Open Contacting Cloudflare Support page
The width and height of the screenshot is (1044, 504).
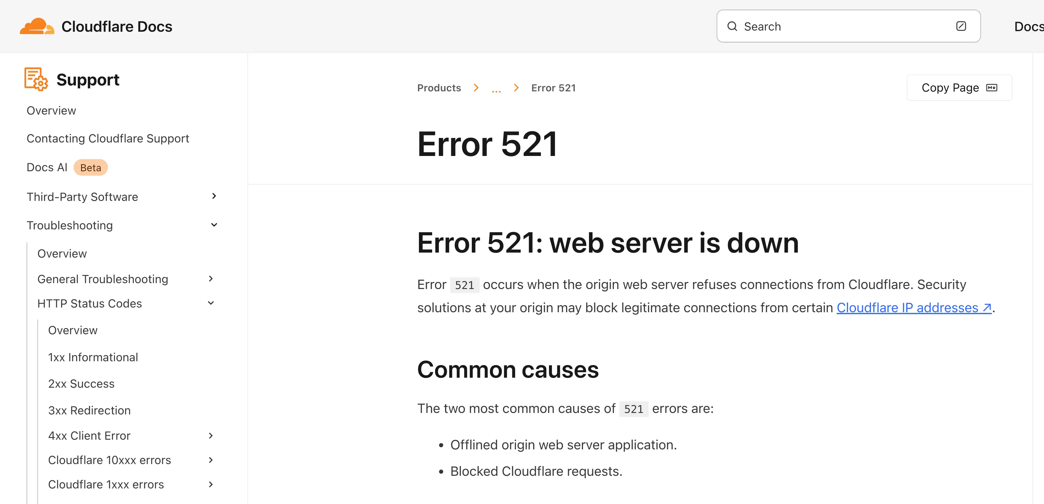click(108, 139)
